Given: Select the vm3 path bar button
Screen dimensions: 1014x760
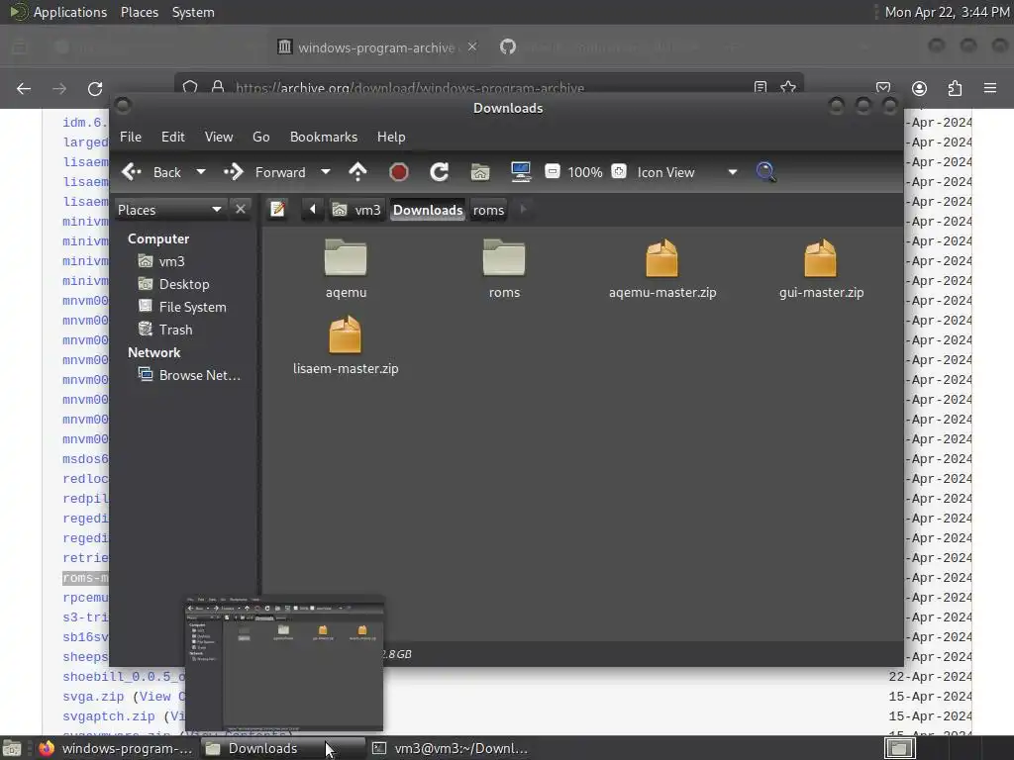Looking at the screenshot, I should click(x=356, y=210).
